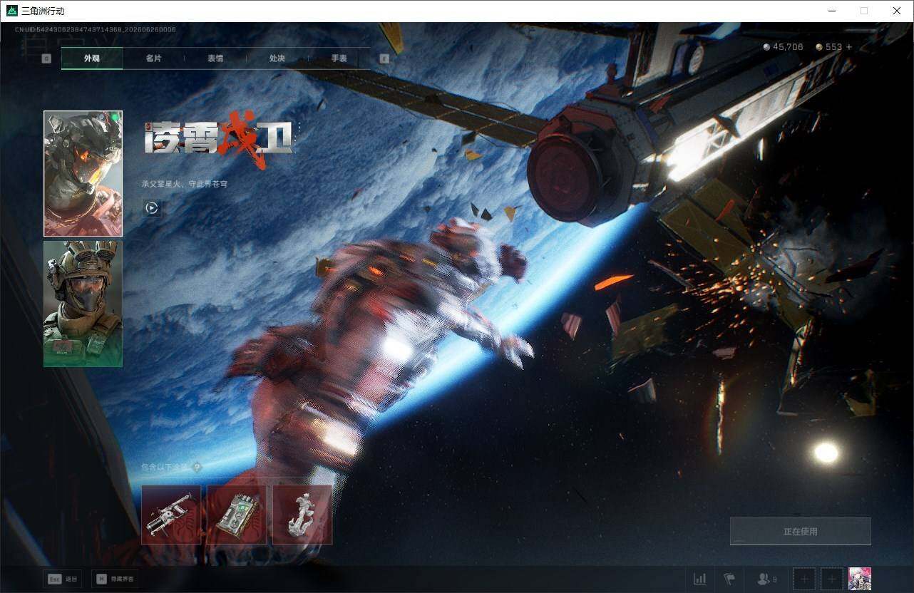Add a teammate in second empty slot
Viewport: 914px width, 593px height.
(x=832, y=579)
